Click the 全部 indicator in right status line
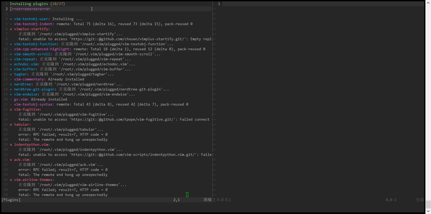Screen dimensions: 431x214 tap(420, 200)
